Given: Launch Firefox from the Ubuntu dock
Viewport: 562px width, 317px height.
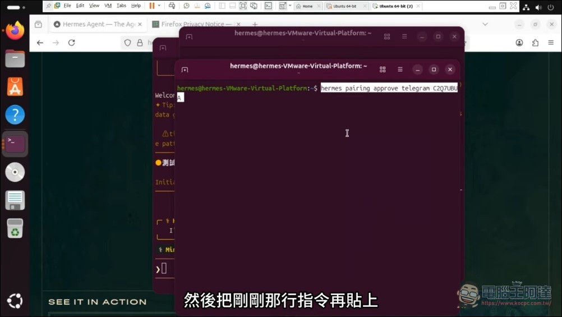Looking at the screenshot, I should click(15, 30).
